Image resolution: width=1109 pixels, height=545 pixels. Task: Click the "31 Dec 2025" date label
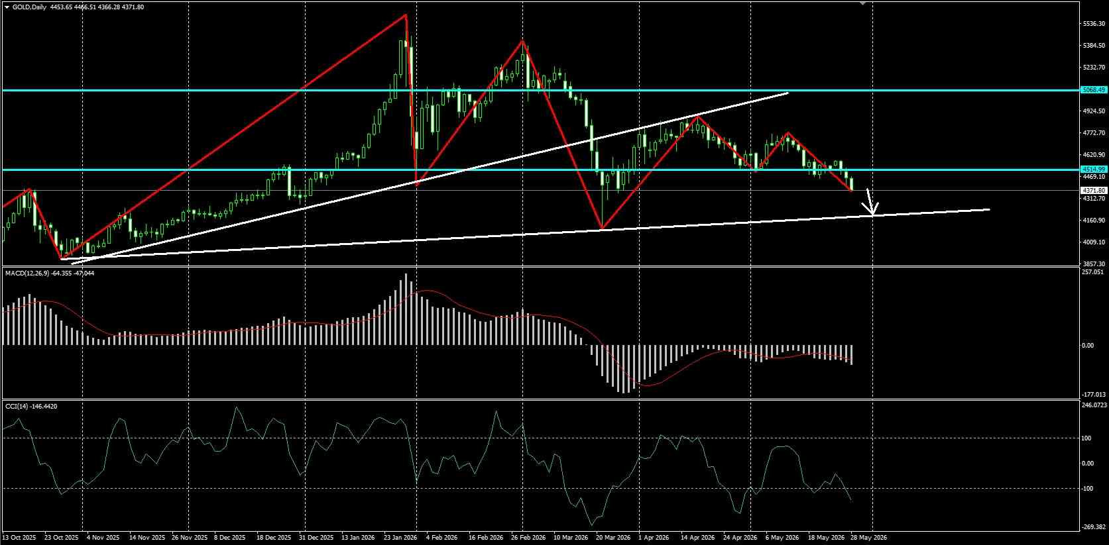coord(316,538)
